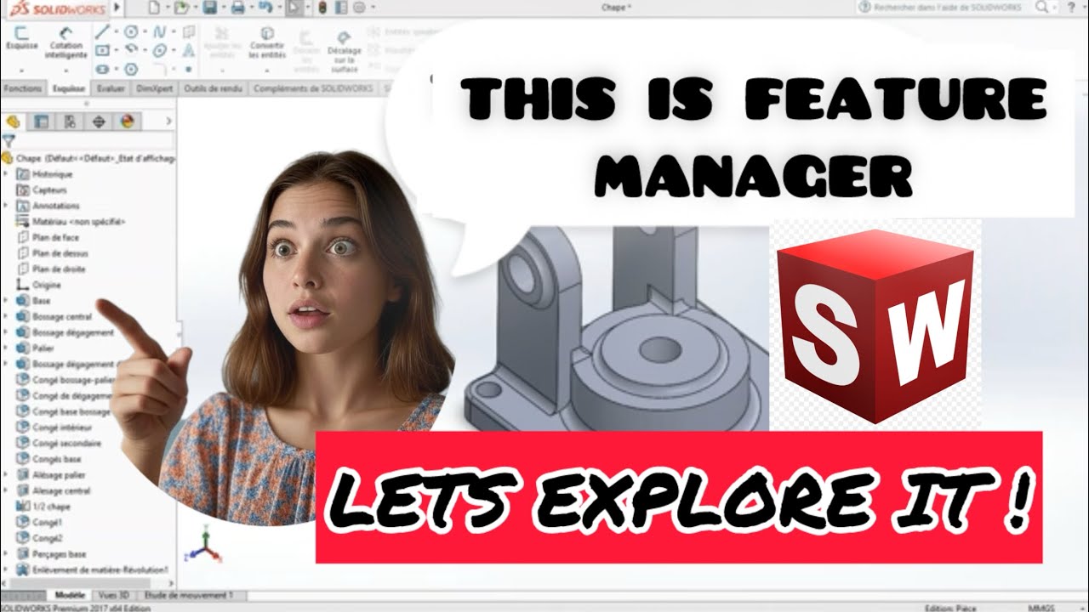Screen dimensions: 1089x612
Task: Click the feature tree filter icon
Action: coord(9,140)
